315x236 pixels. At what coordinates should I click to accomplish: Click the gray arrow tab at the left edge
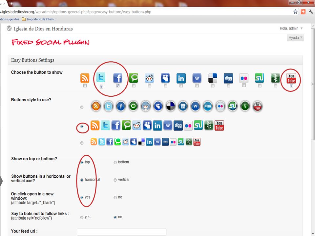pos(1,181)
